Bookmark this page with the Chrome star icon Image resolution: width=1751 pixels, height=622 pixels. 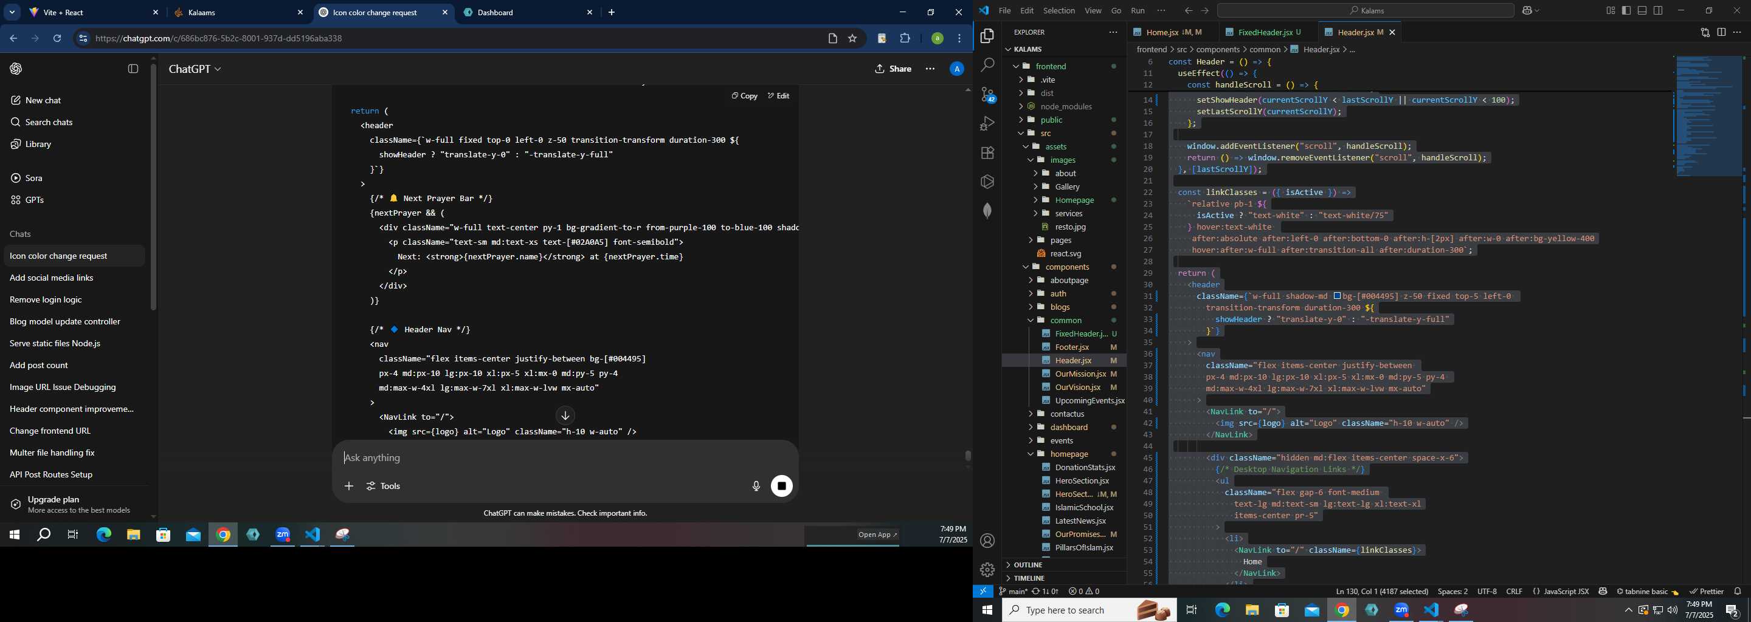[x=852, y=39]
